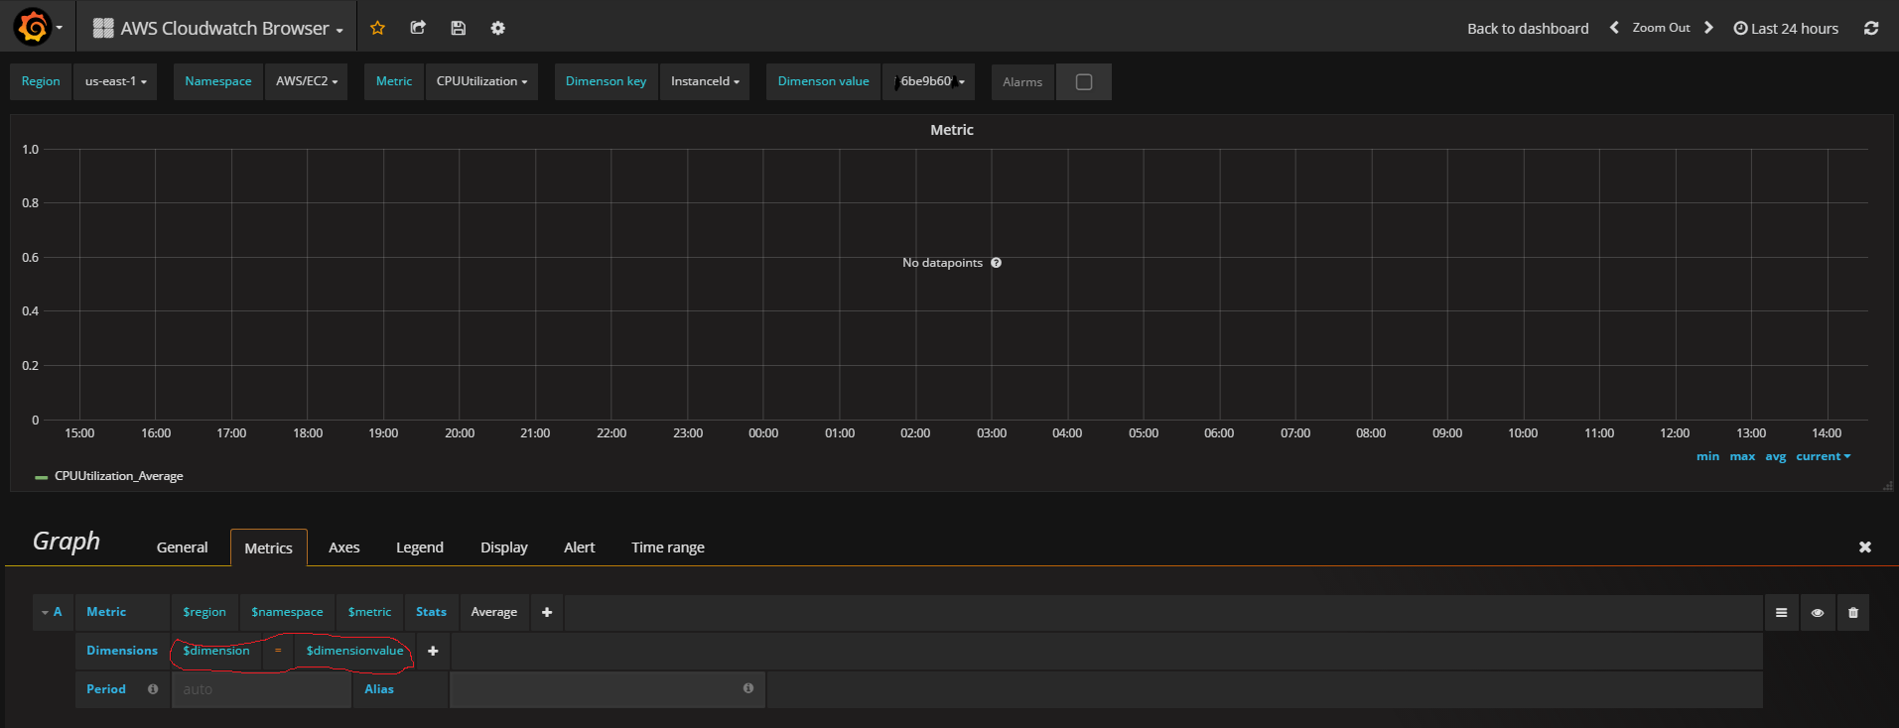Image resolution: width=1899 pixels, height=728 pixels.
Task: Sort legend by min column
Action: click(x=1707, y=456)
